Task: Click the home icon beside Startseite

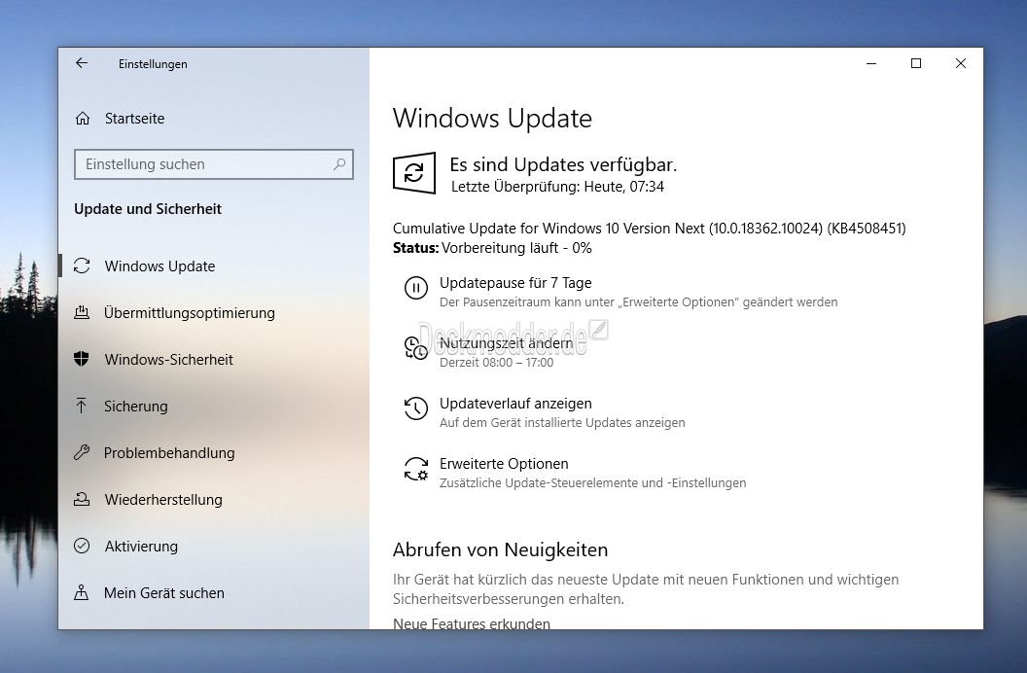Action: [x=83, y=119]
